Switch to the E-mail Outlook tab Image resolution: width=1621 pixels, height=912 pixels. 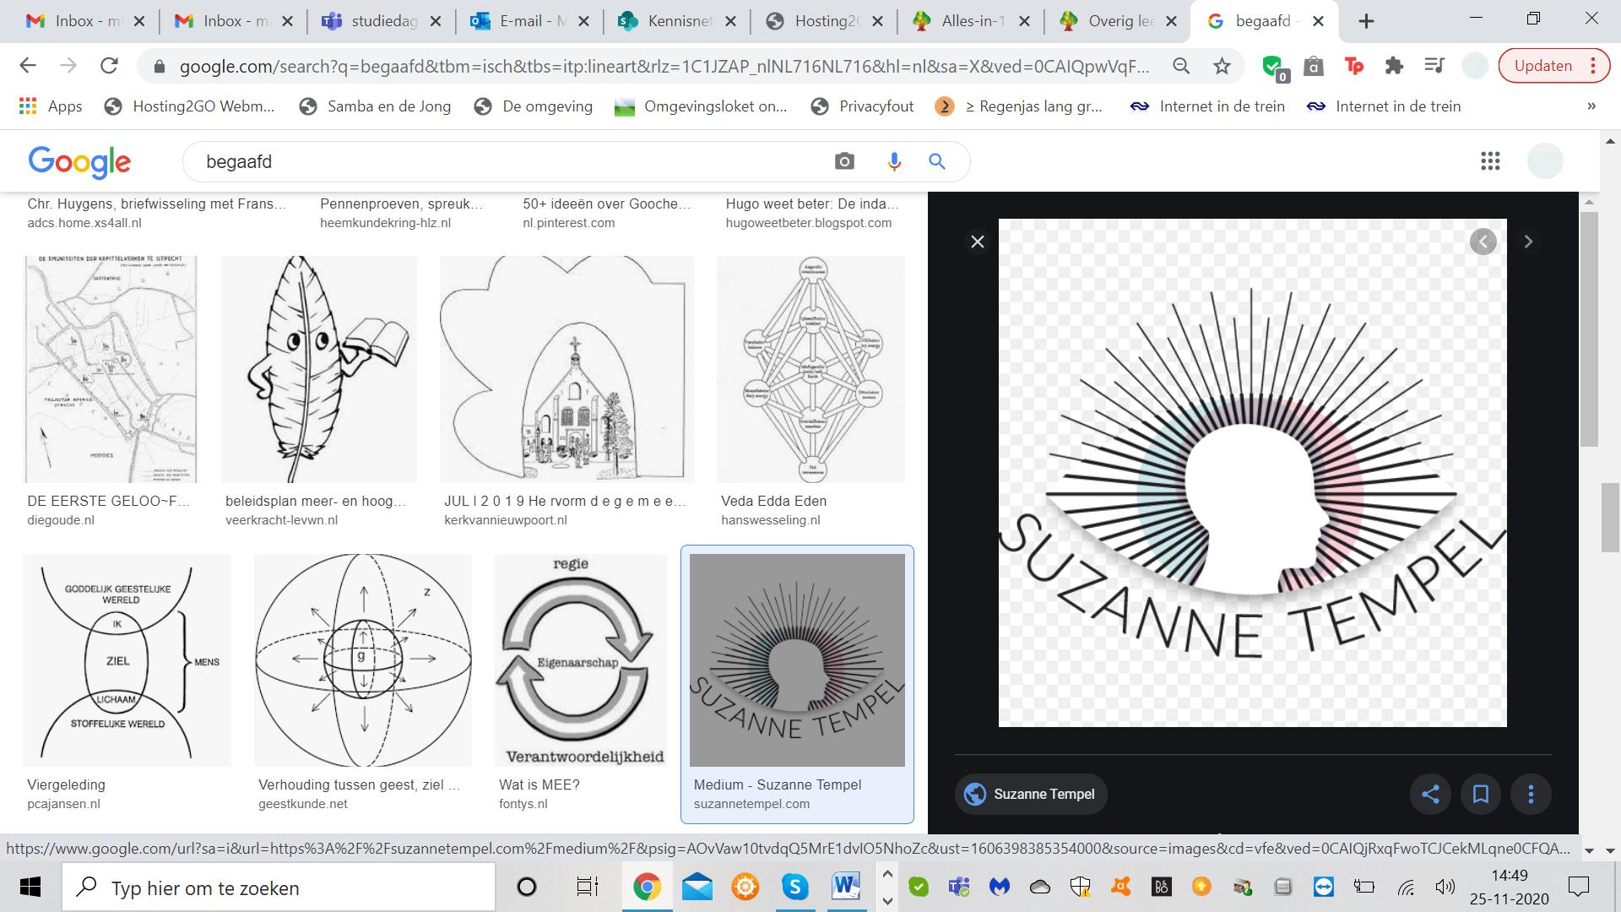point(530,21)
